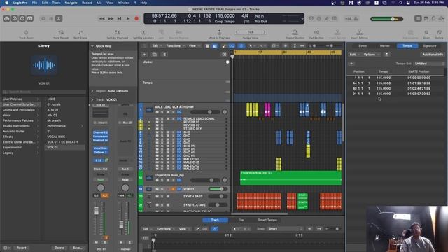This screenshot has height=252, width=448.
Task: Click the List Editors button at top right
Action: [418, 19]
